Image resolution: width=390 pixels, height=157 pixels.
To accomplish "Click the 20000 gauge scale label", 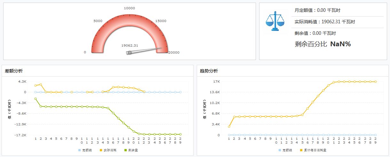I will pos(174,52).
